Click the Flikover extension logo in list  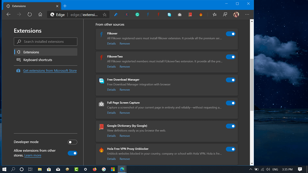coord(101,34)
